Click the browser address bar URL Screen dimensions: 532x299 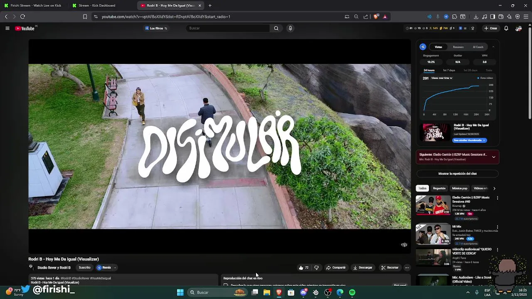tap(166, 17)
